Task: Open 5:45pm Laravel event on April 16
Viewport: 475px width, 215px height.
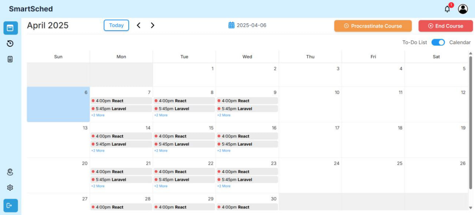Action: (247, 144)
